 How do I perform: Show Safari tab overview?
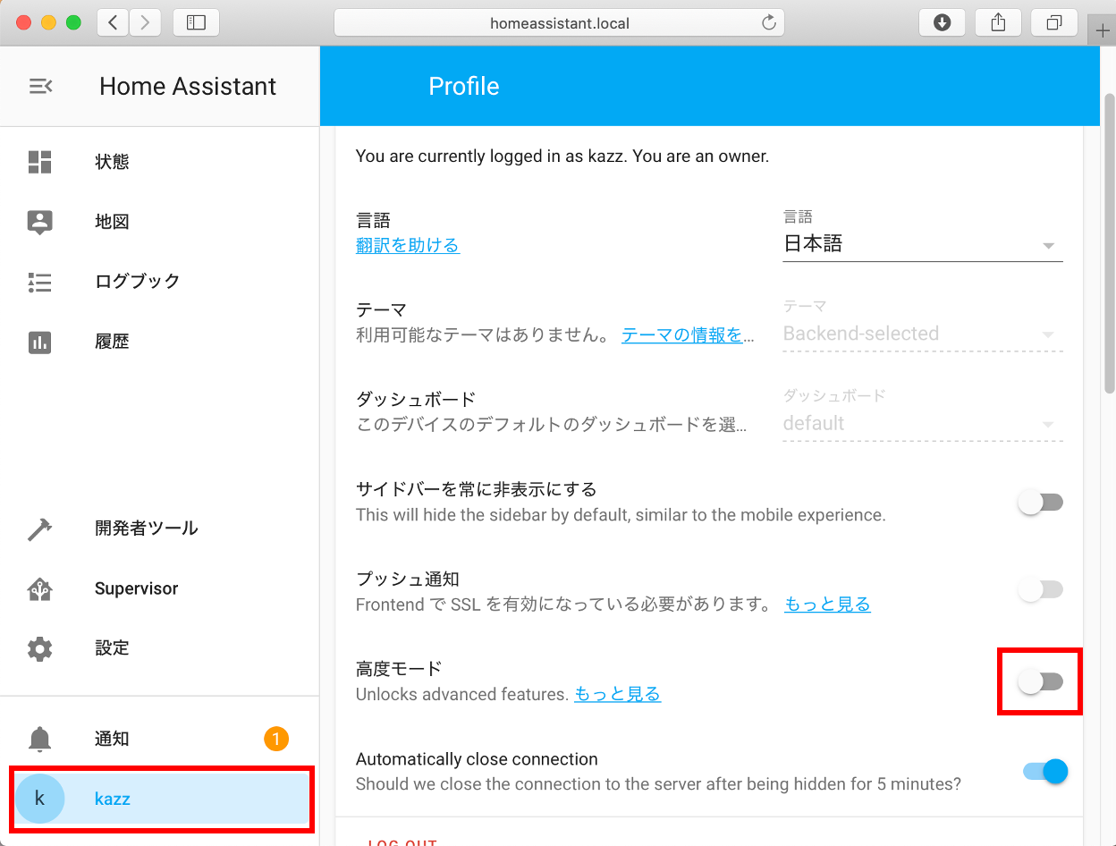click(1054, 22)
